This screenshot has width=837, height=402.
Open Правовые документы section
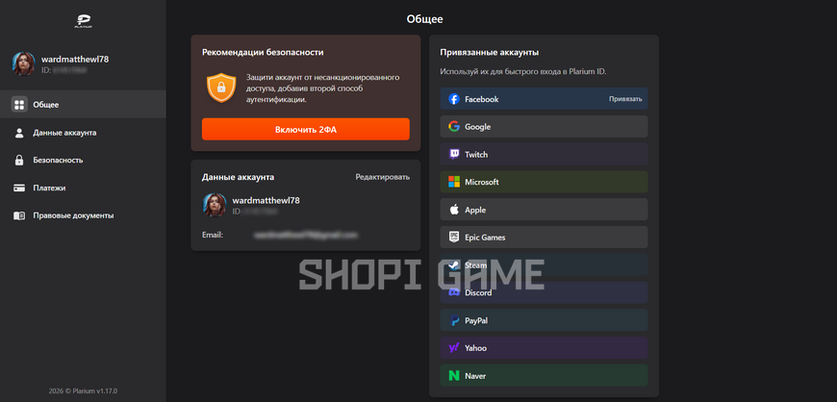[83, 215]
